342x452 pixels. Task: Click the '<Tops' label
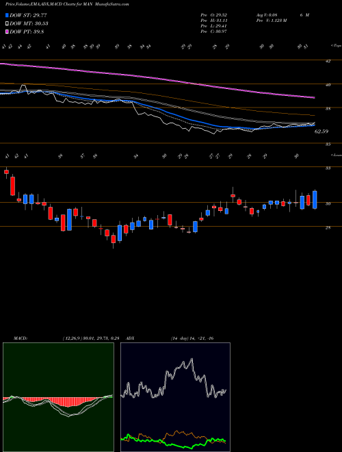tap(335, 46)
